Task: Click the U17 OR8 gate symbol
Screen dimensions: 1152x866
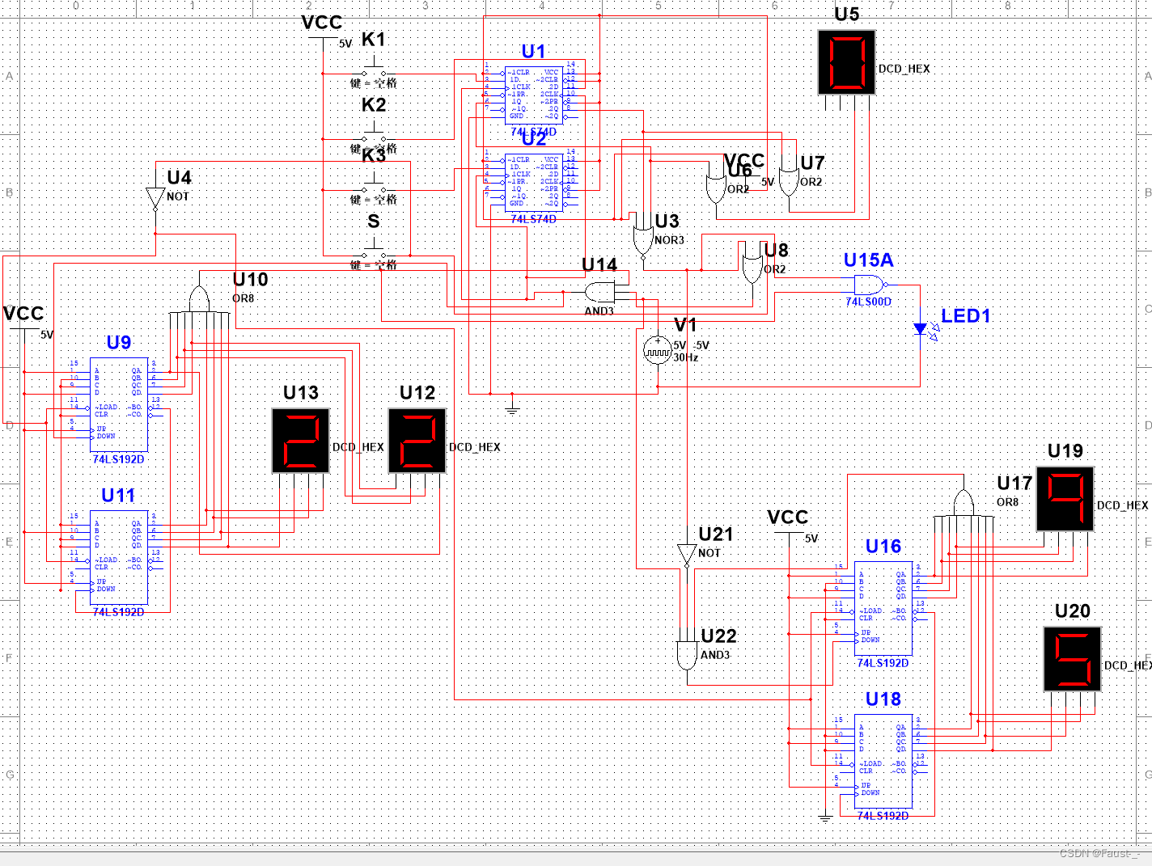Action: coord(963,503)
